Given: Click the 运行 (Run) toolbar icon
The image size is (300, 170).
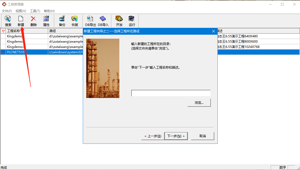Looking at the screenshot, I should tap(132, 21).
